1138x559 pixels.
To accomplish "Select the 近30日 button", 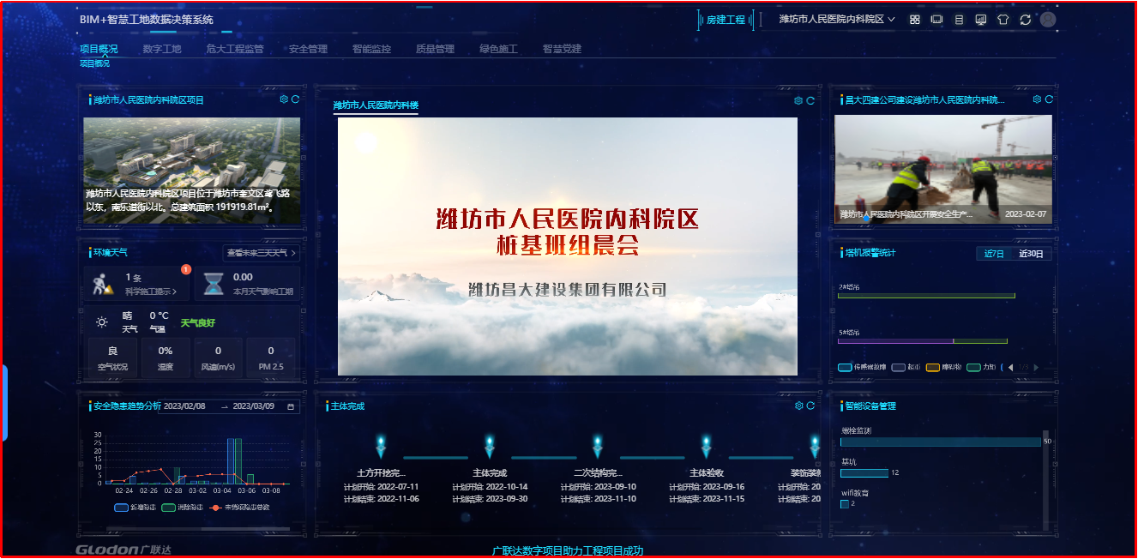I will coord(1031,254).
